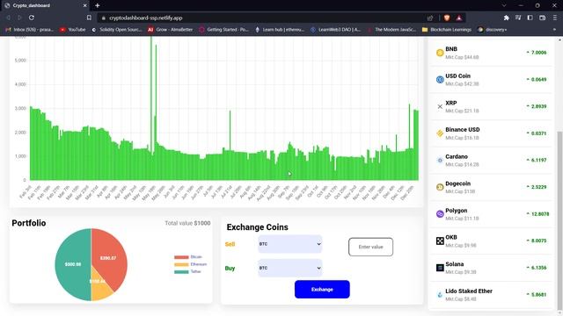Viewport: 563px width, 316px height.
Task: Click the Cardano coin icon
Action: (x=440, y=160)
